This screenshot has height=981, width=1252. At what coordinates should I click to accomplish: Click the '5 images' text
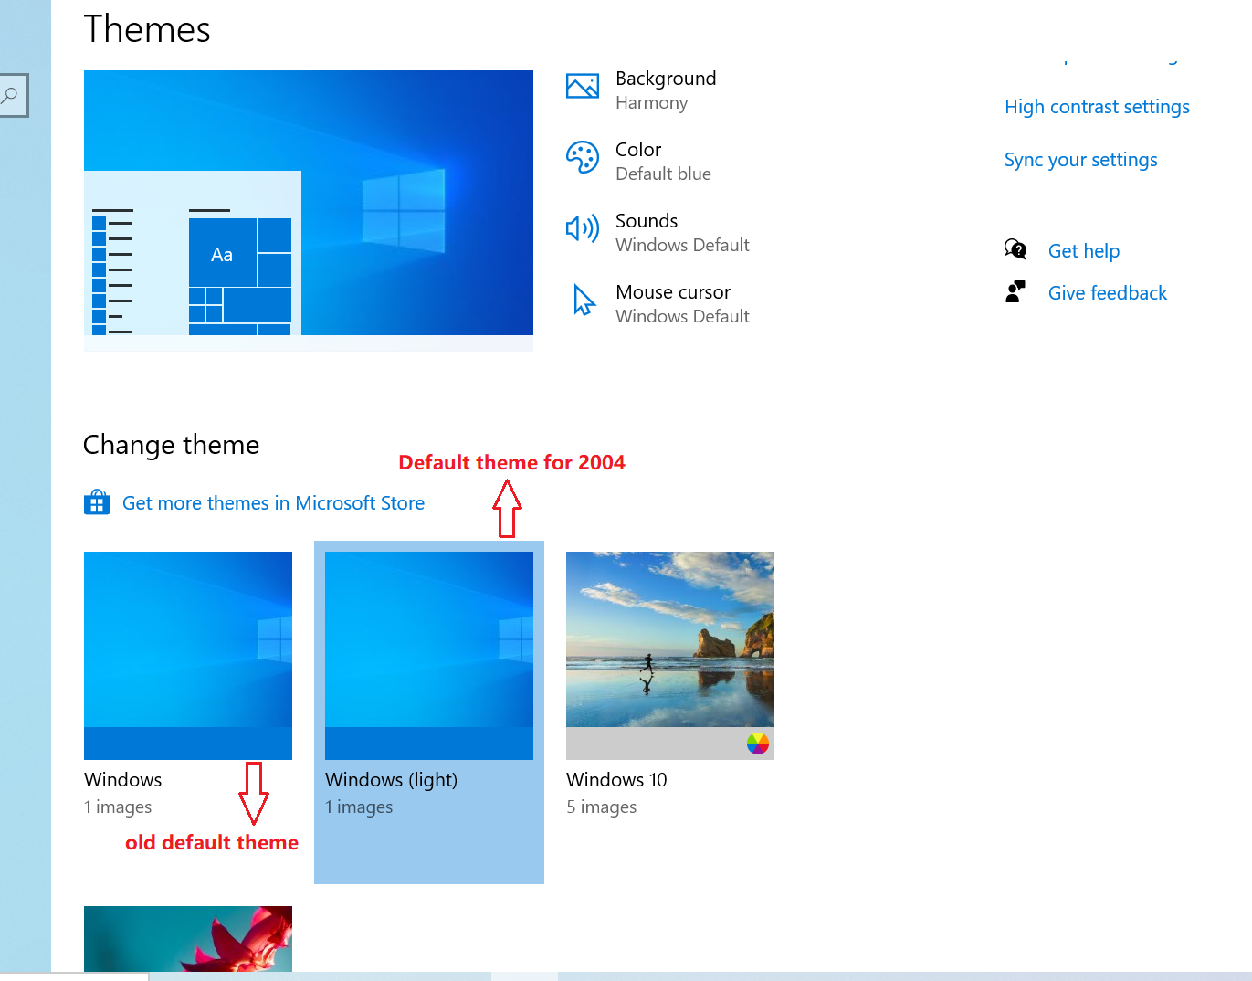click(x=602, y=807)
